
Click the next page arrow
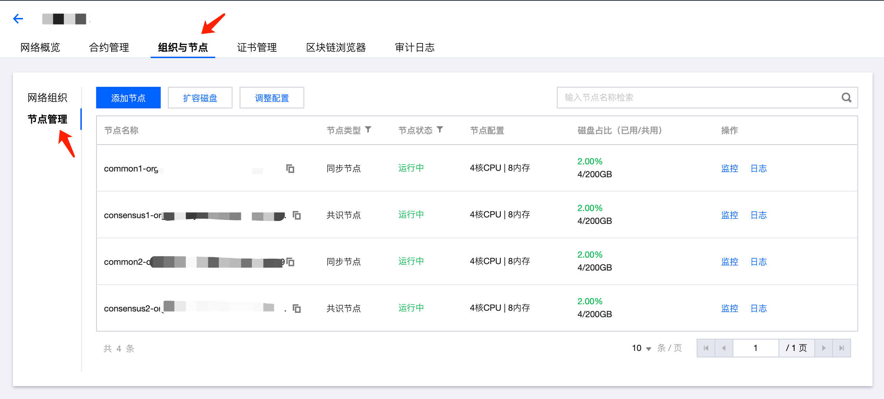[x=824, y=348]
